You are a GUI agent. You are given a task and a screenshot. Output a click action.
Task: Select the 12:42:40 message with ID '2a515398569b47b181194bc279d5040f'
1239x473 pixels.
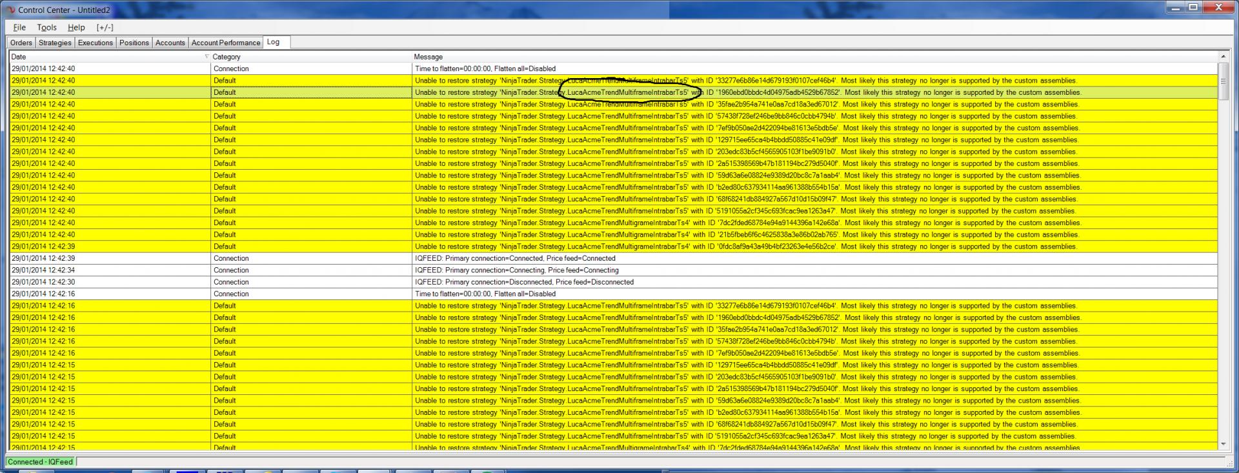click(x=814, y=163)
